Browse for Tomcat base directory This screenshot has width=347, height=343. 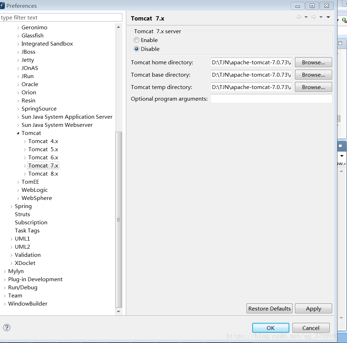tap(313, 75)
